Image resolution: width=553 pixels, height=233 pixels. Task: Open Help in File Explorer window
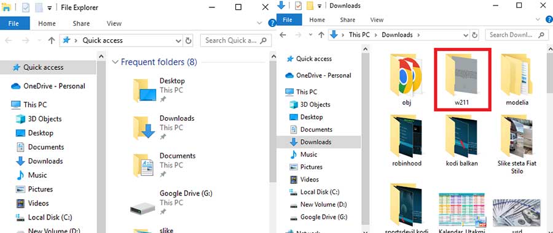pyautogui.click(x=272, y=23)
